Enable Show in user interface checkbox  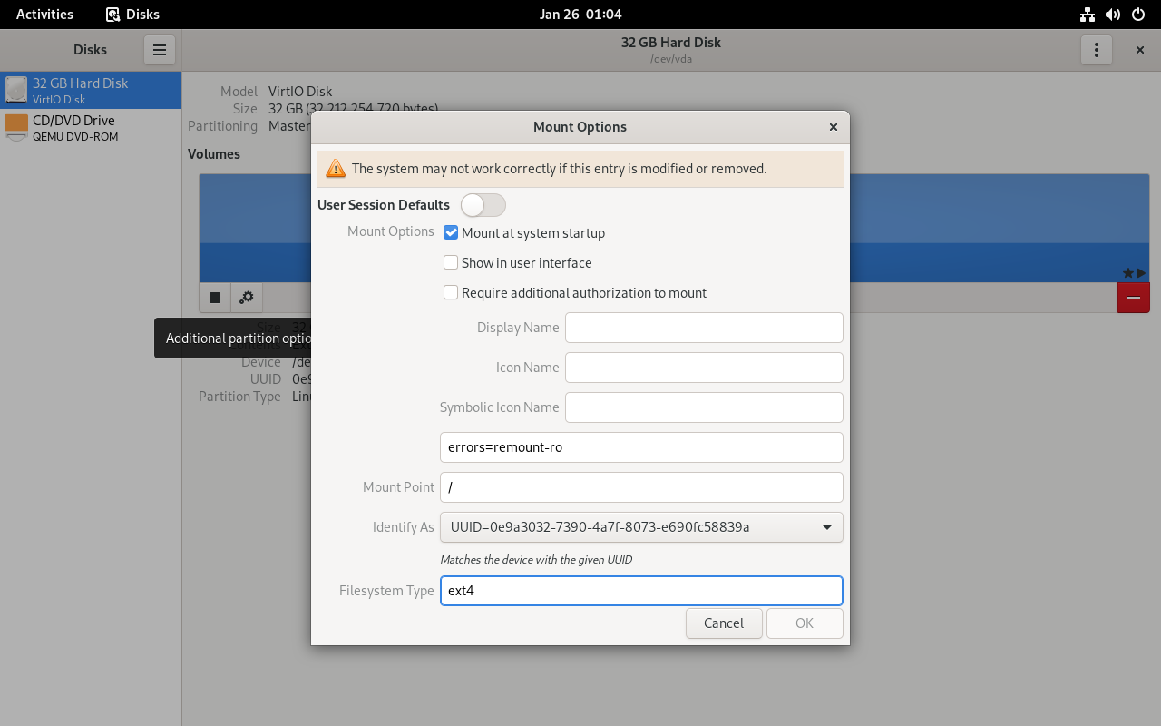451,263
